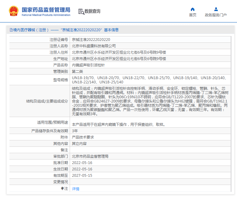Click the 首页 home icon
Image resolution: width=237 pixels, height=198 pixels.
pyautogui.click(x=193, y=9)
